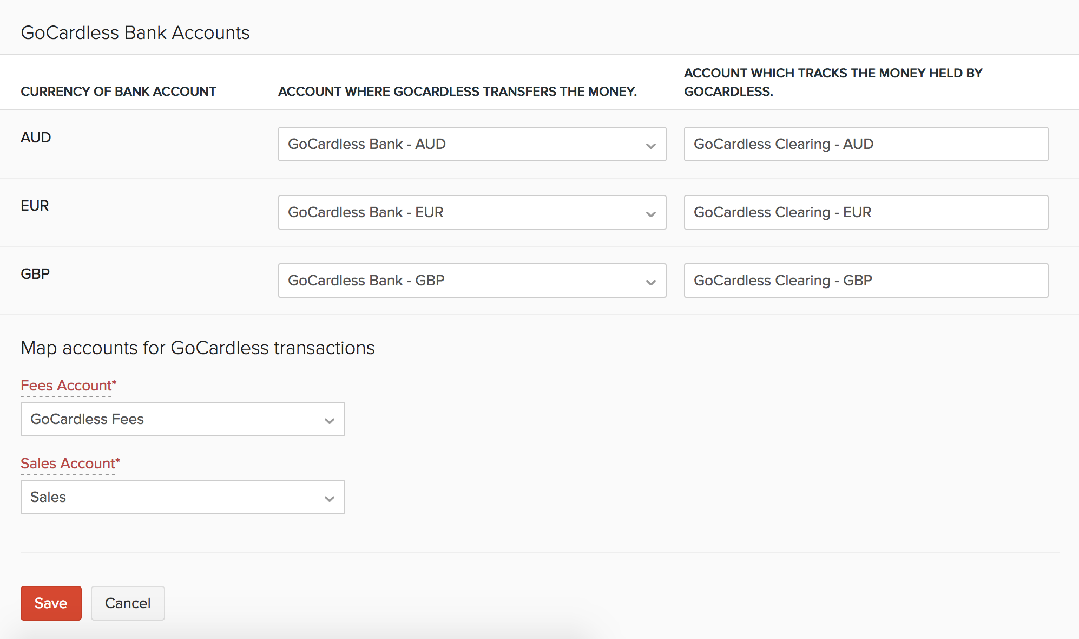1079x639 pixels.
Task: Click the GoCardless Clearing - GBP field
Action: click(865, 281)
